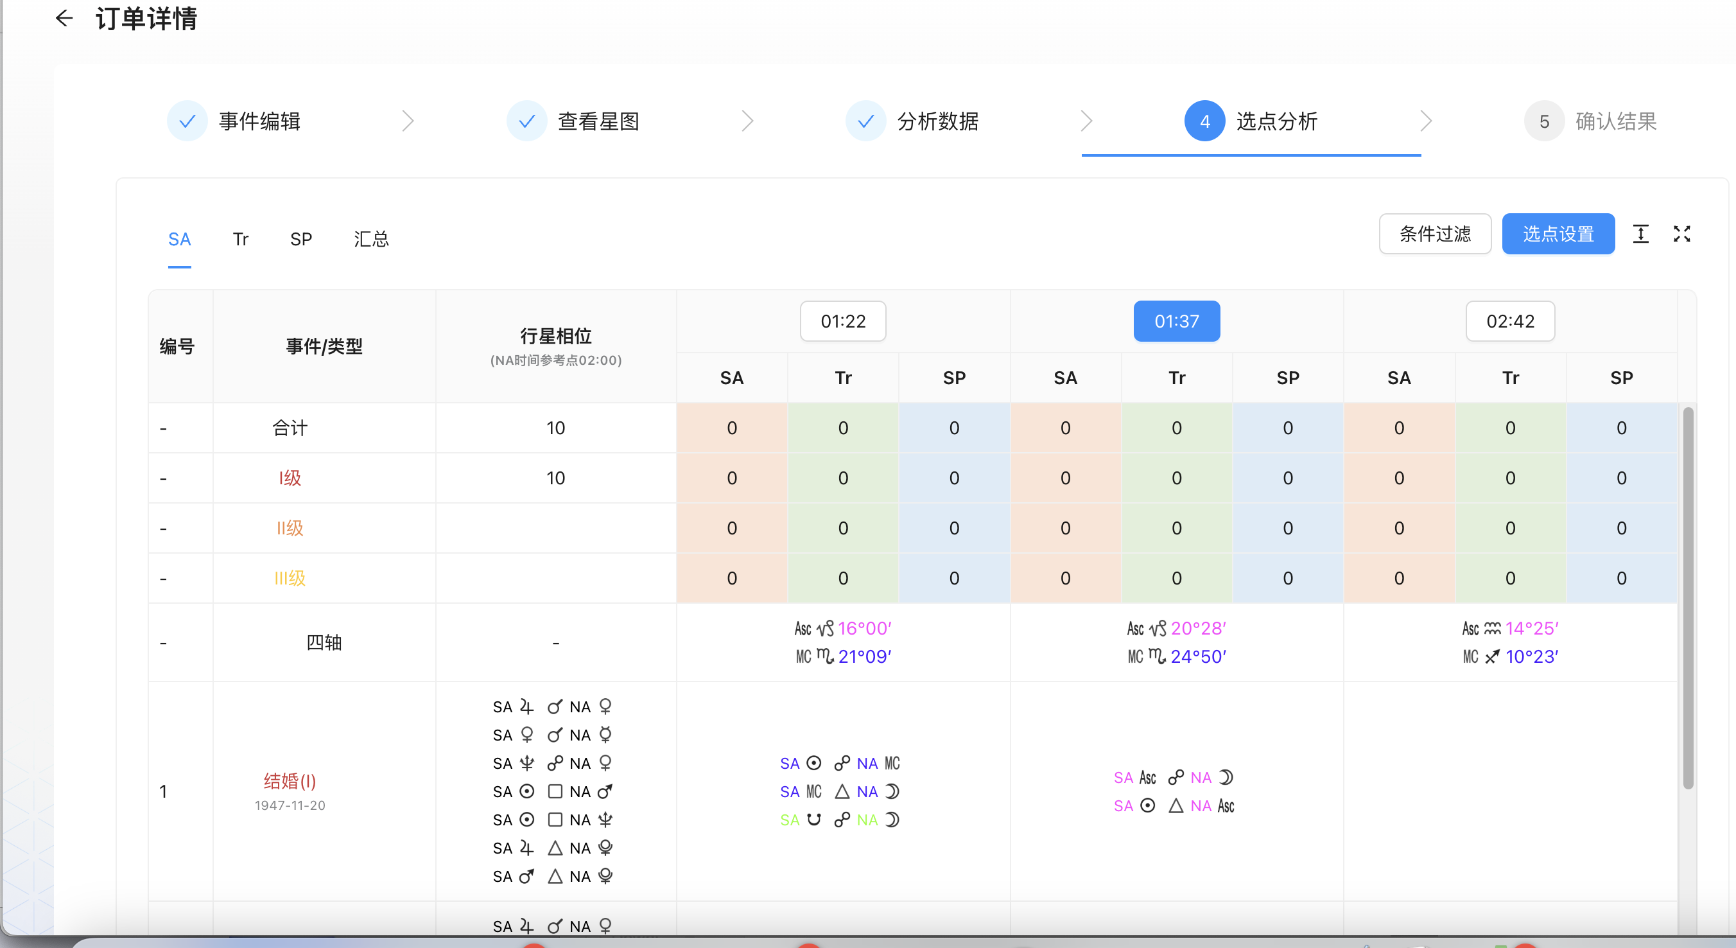Image resolution: width=1736 pixels, height=948 pixels.
Task: Click the back arrow next to 订单详情
Action: [x=64, y=18]
